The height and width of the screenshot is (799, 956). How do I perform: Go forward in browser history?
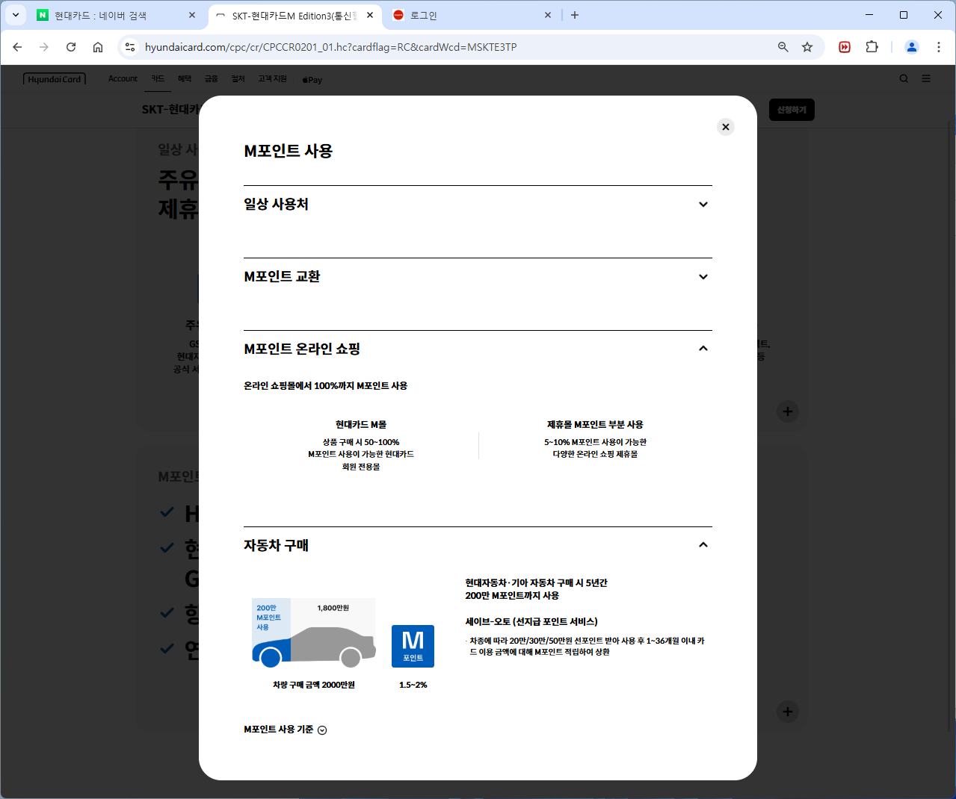click(x=44, y=47)
